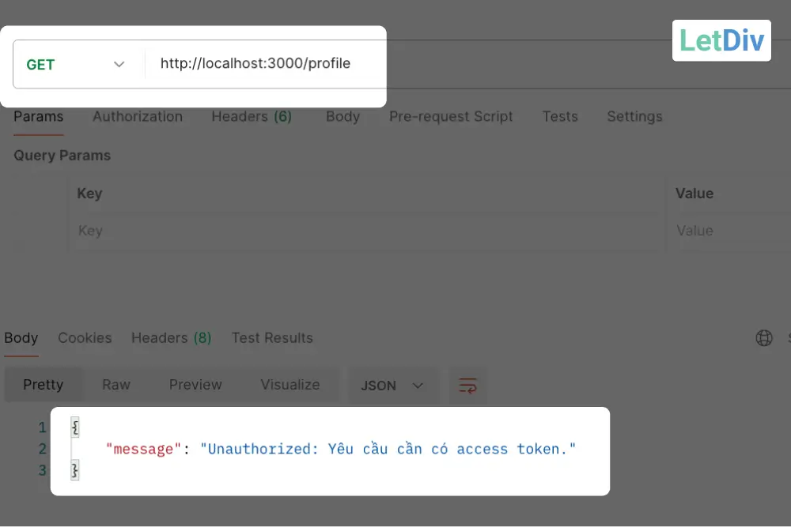Select the Params tab

pyautogui.click(x=38, y=117)
